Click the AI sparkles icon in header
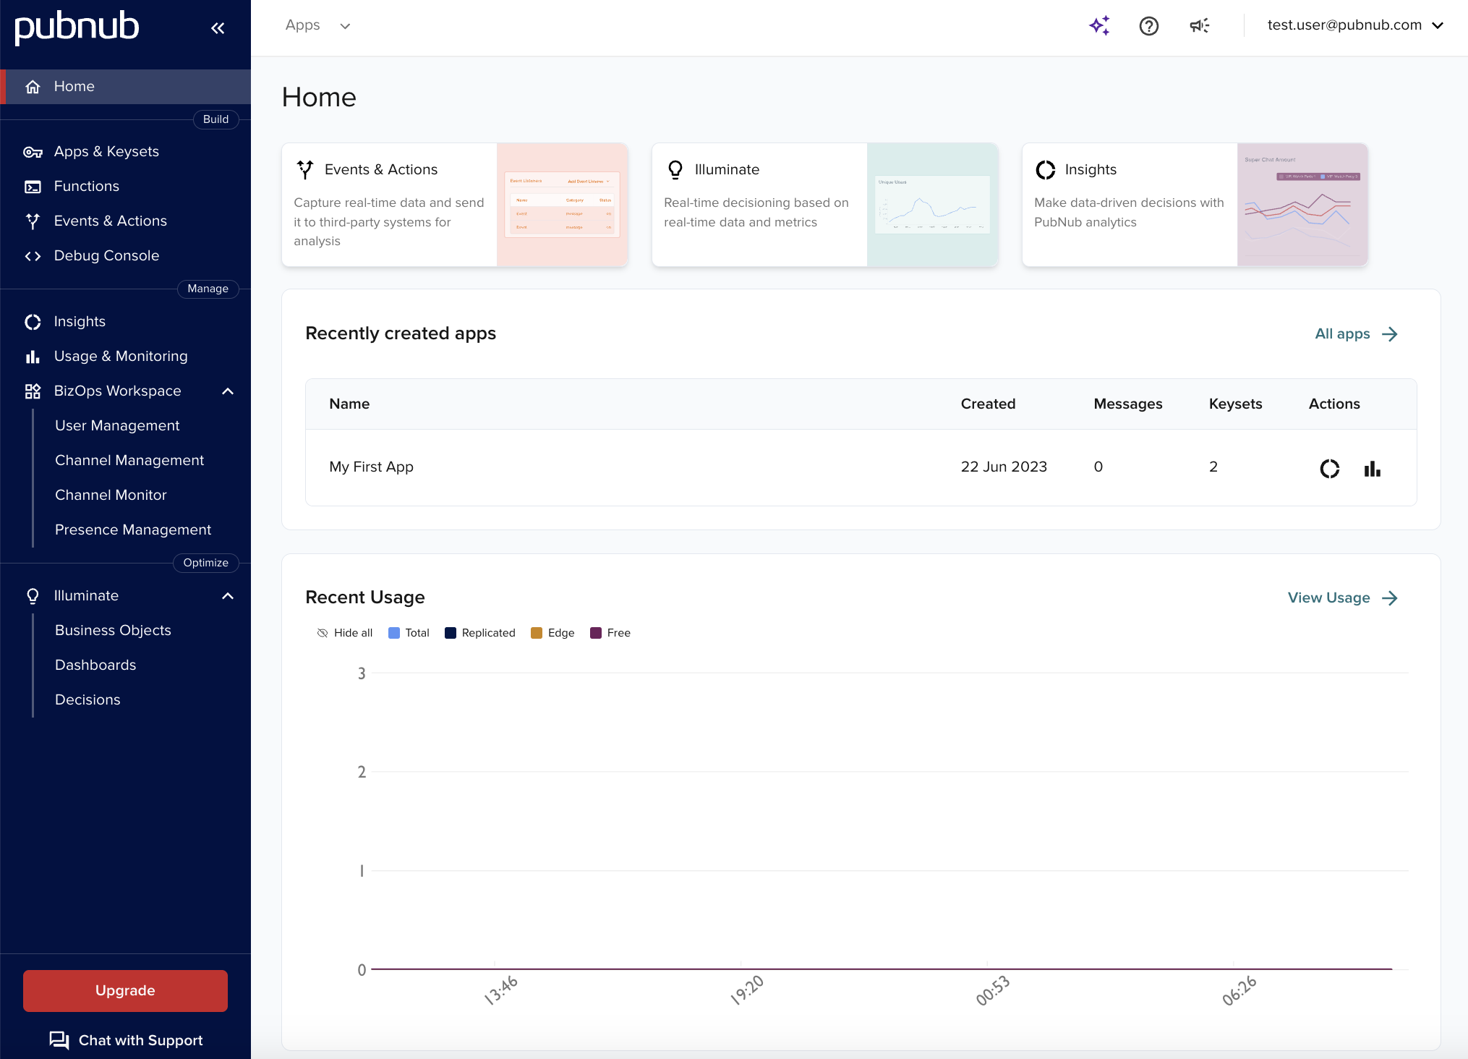The image size is (1468, 1059). tap(1099, 26)
